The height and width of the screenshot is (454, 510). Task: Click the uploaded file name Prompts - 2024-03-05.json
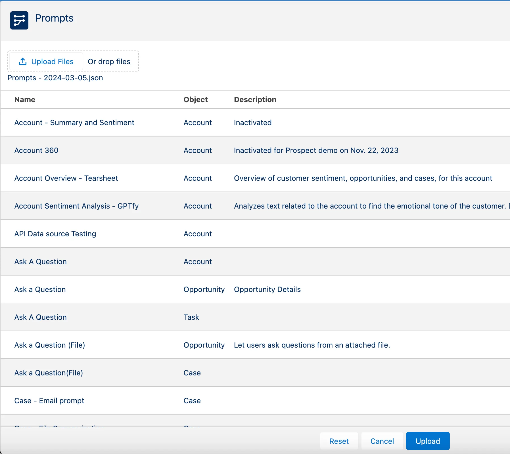[55, 78]
